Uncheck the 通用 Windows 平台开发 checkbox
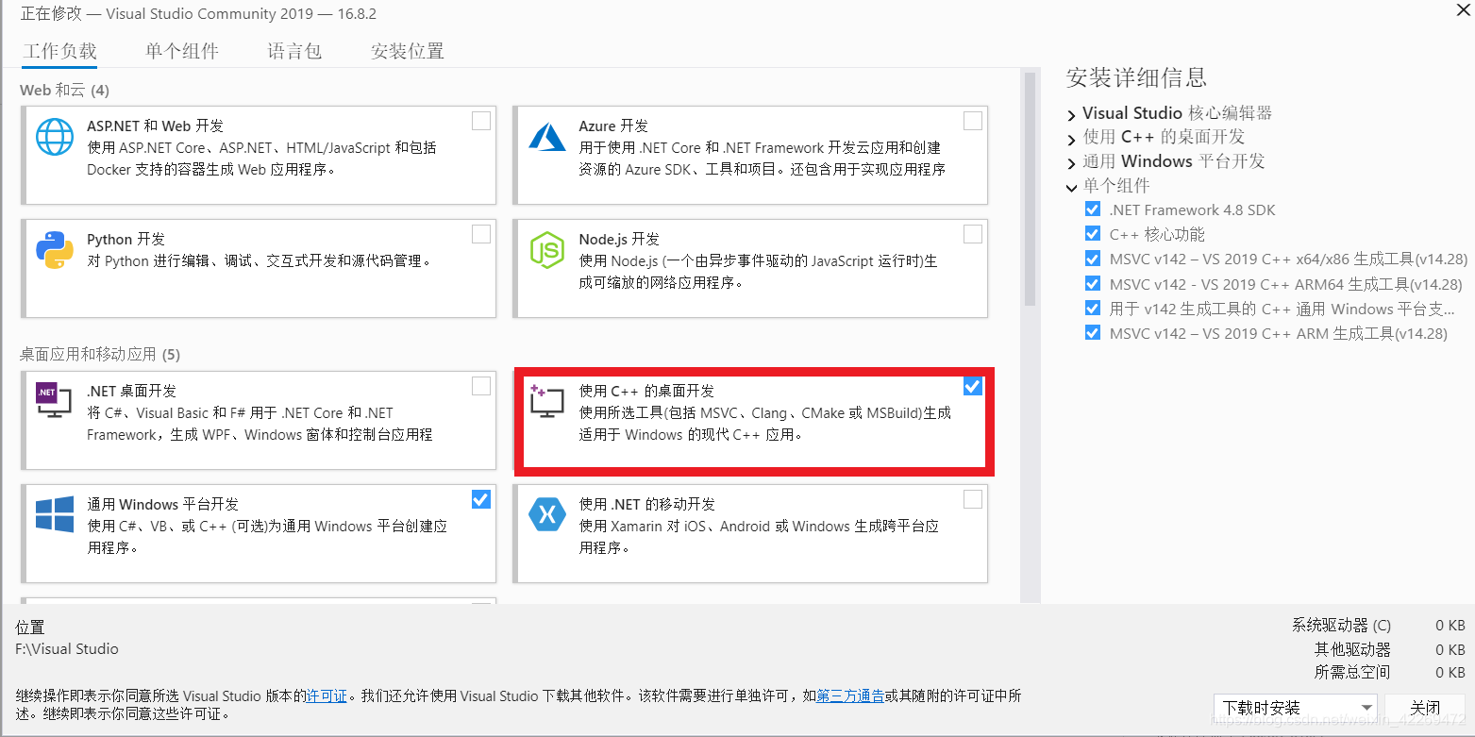The image size is (1475, 737). click(481, 498)
